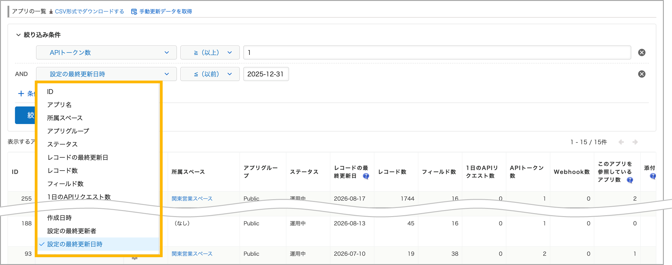Viewport: 672px width, 265px height.
Task: Select フィールド数 option in dropdown
Action: 99,184
